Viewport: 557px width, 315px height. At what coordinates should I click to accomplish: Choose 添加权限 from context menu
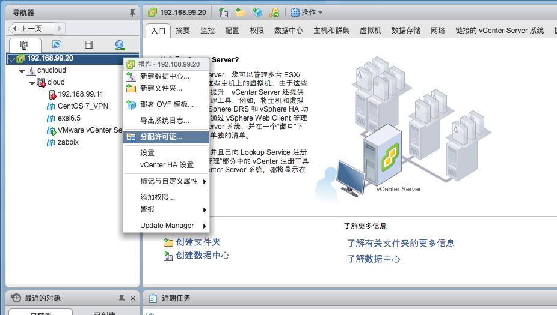(x=166, y=197)
